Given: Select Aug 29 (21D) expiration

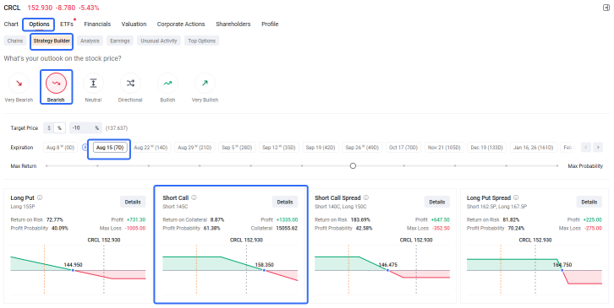Looking at the screenshot, I should (x=195, y=148).
